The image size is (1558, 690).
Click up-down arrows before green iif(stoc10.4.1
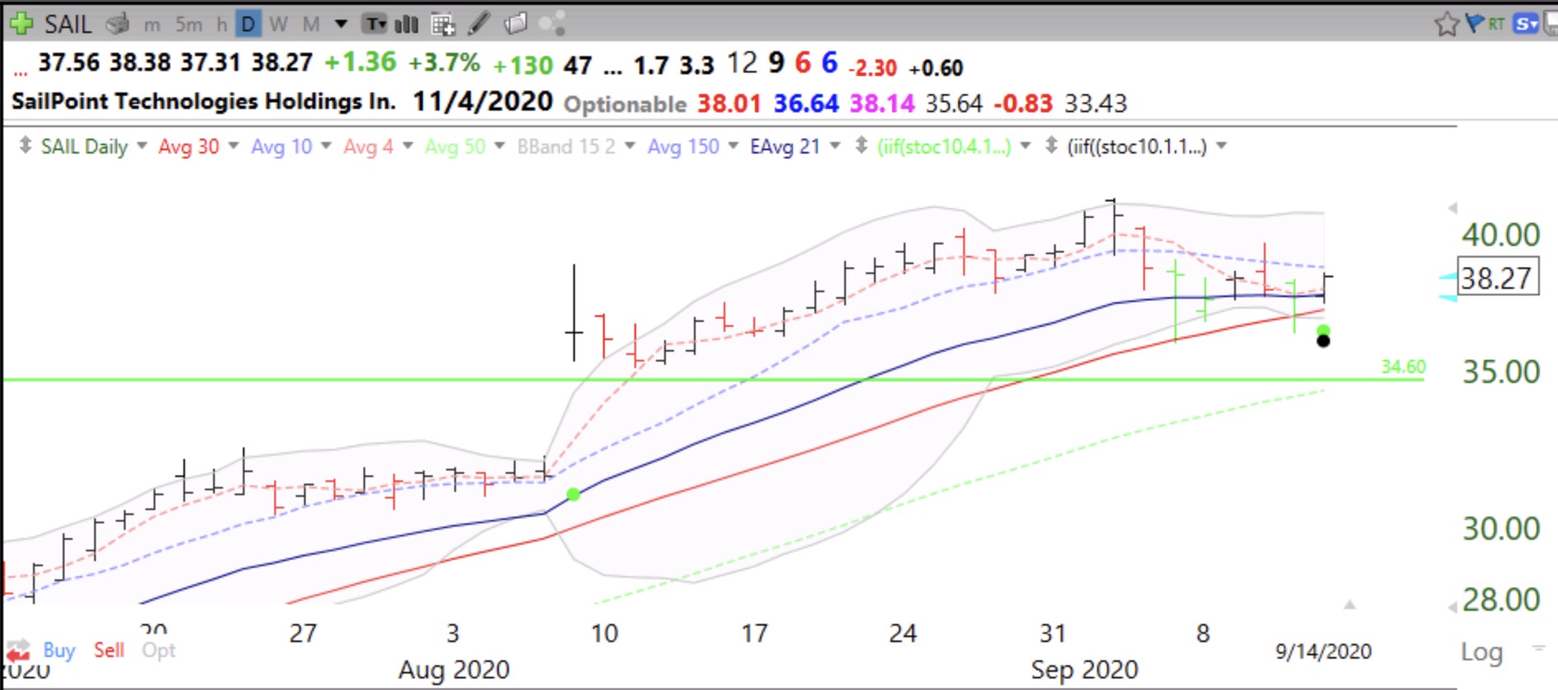pos(862,146)
